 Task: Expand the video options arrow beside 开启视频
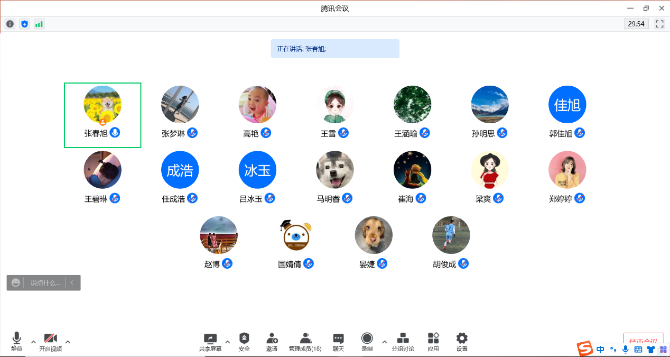(x=68, y=342)
